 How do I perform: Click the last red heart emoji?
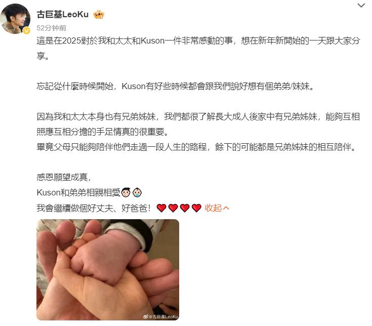point(196,208)
